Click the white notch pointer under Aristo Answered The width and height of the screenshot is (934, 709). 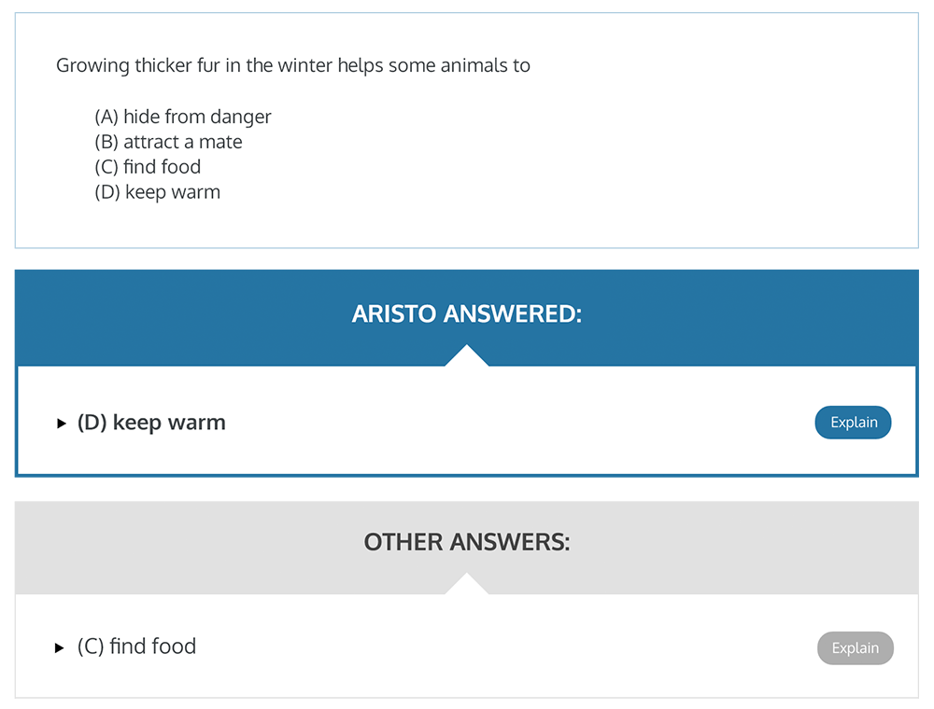tap(466, 356)
